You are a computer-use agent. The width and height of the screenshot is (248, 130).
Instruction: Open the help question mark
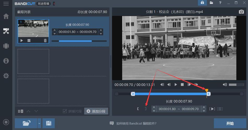click(220, 3)
